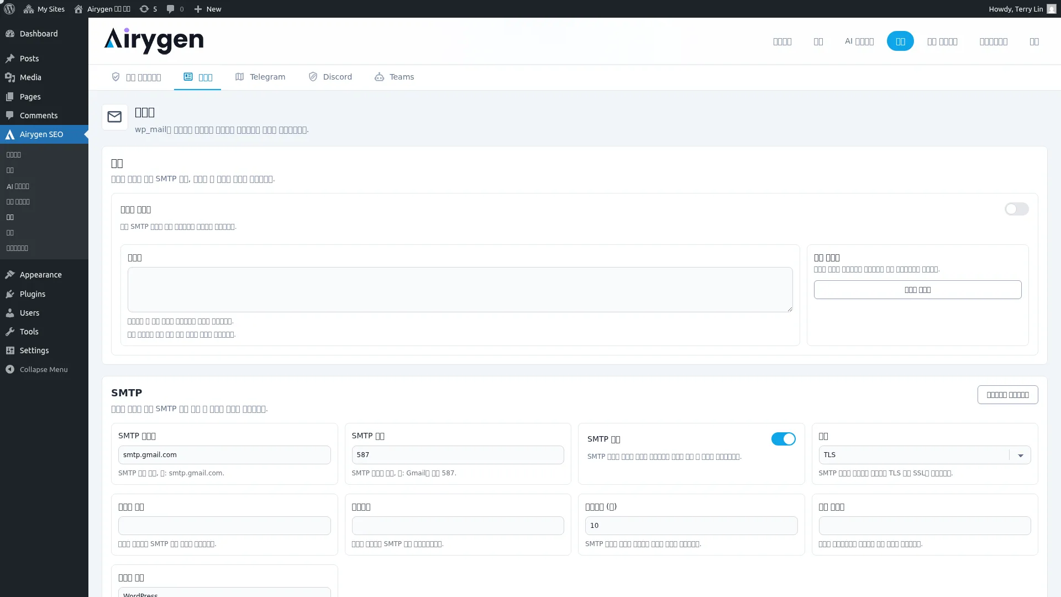Click the Collapse Menu arrow icon
The height and width of the screenshot is (597, 1061).
10,369
